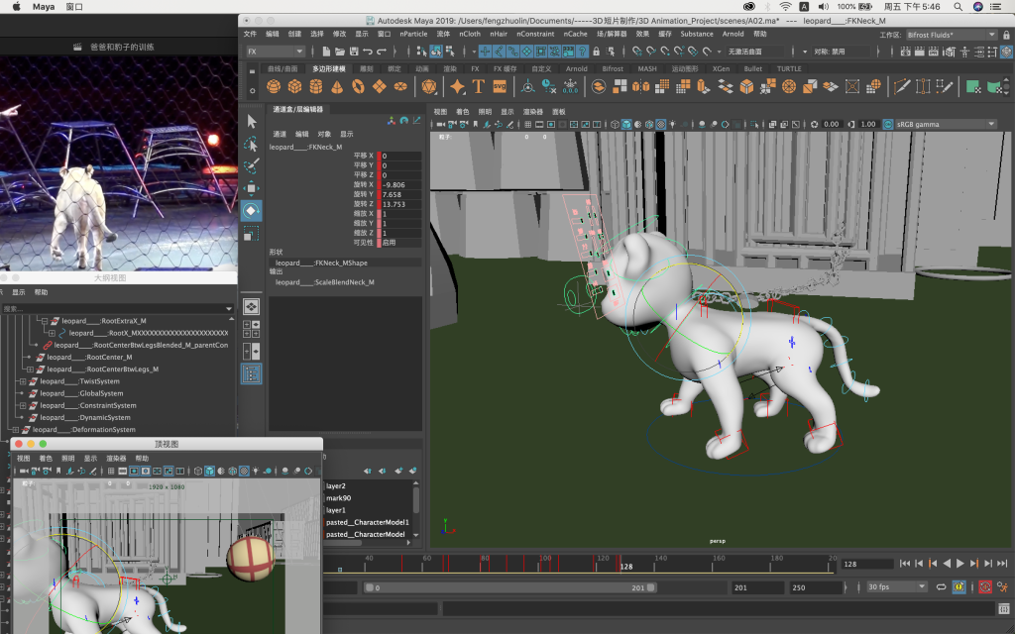Open the Arnold menu in the main menu bar

click(x=733, y=34)
